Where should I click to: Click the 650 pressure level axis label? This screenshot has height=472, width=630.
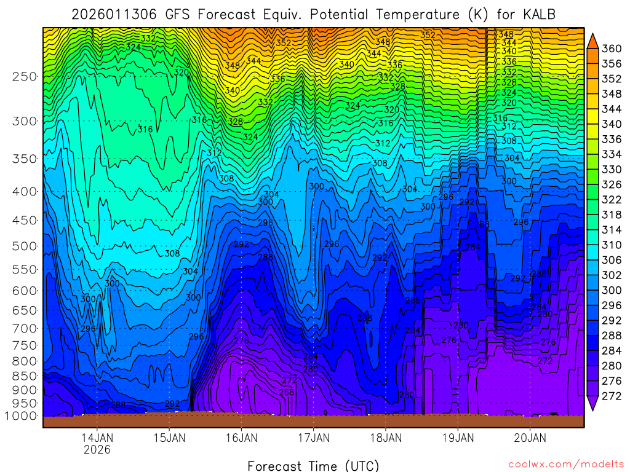(x=25, y=310)
